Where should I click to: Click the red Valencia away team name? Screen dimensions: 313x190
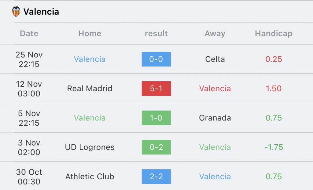coord(215,89)
